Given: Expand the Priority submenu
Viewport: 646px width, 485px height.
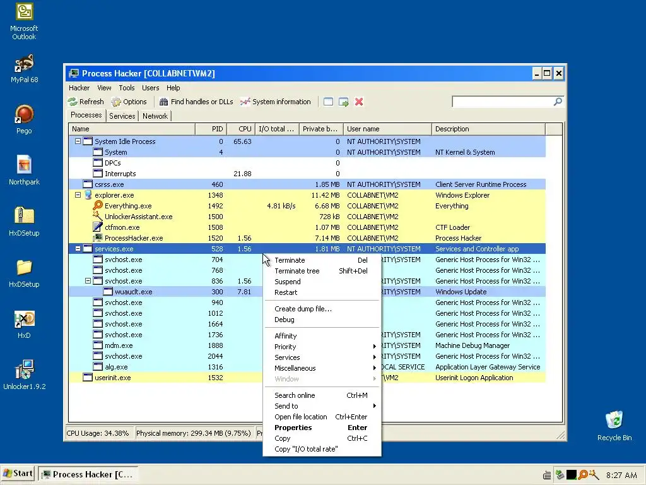Looking at the screenshot, I should pos(322,347).
